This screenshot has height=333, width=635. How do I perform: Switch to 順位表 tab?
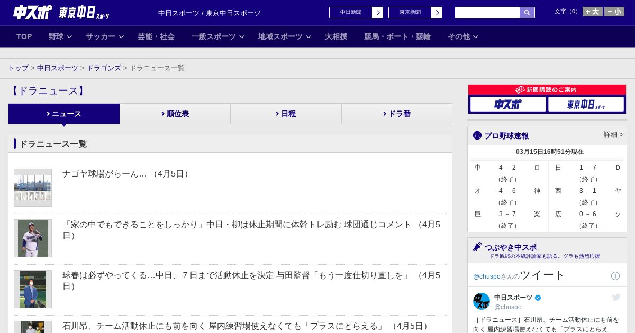pyautogui.click(x=175, y=114)
